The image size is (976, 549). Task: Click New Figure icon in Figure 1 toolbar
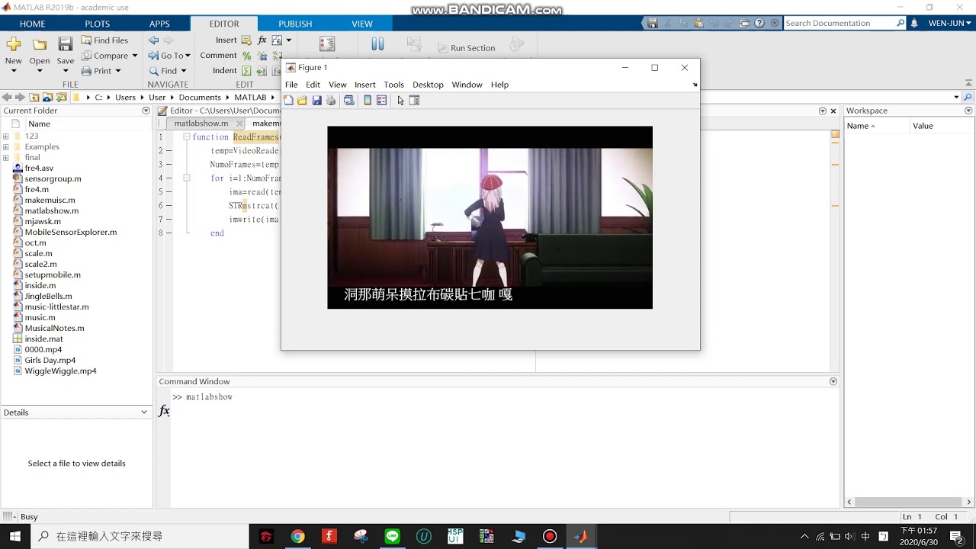point(288,101)
